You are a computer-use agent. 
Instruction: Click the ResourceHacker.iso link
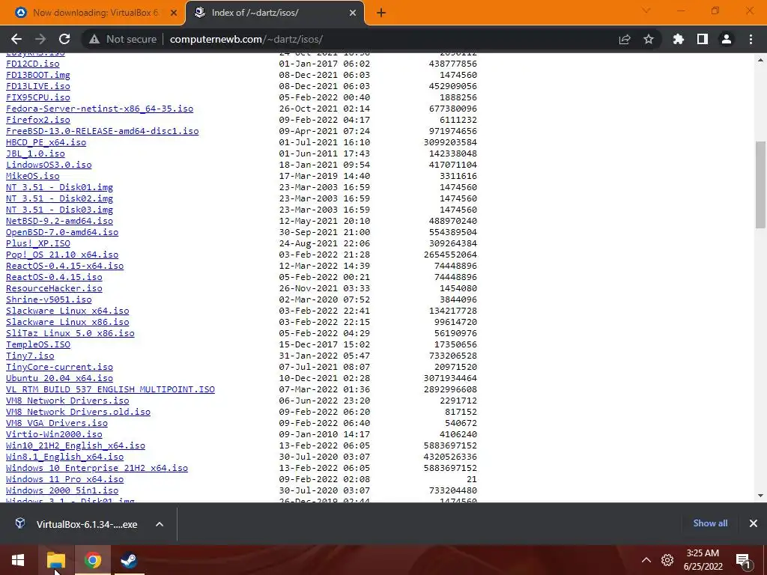[54, 288]
